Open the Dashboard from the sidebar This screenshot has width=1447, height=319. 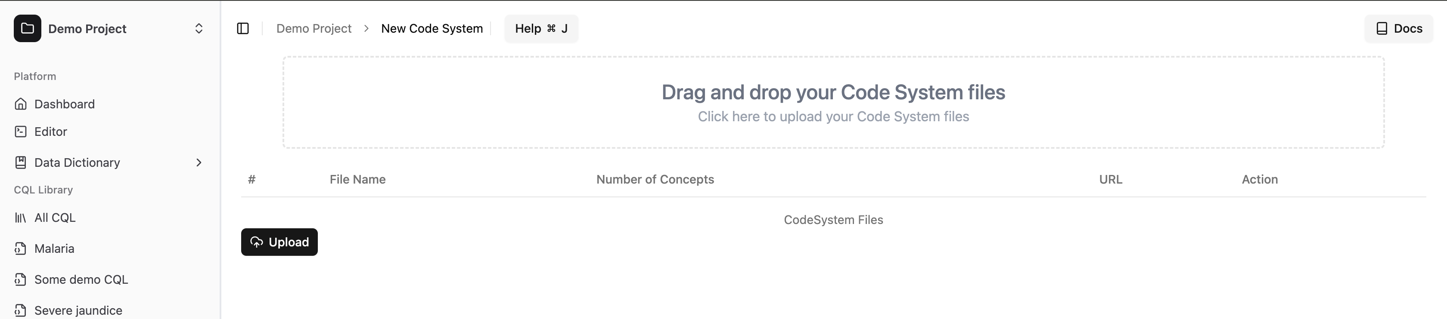pyautogui.click(x=64, y=104)
